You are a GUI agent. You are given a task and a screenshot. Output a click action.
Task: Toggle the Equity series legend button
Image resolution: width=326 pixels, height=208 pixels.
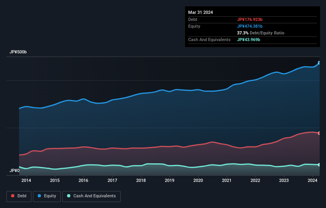47,196
